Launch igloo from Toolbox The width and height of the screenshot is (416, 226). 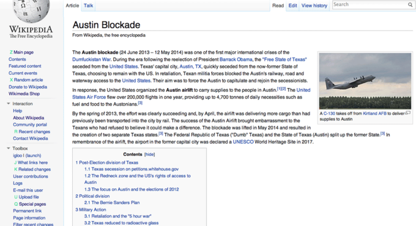[27, 156]
